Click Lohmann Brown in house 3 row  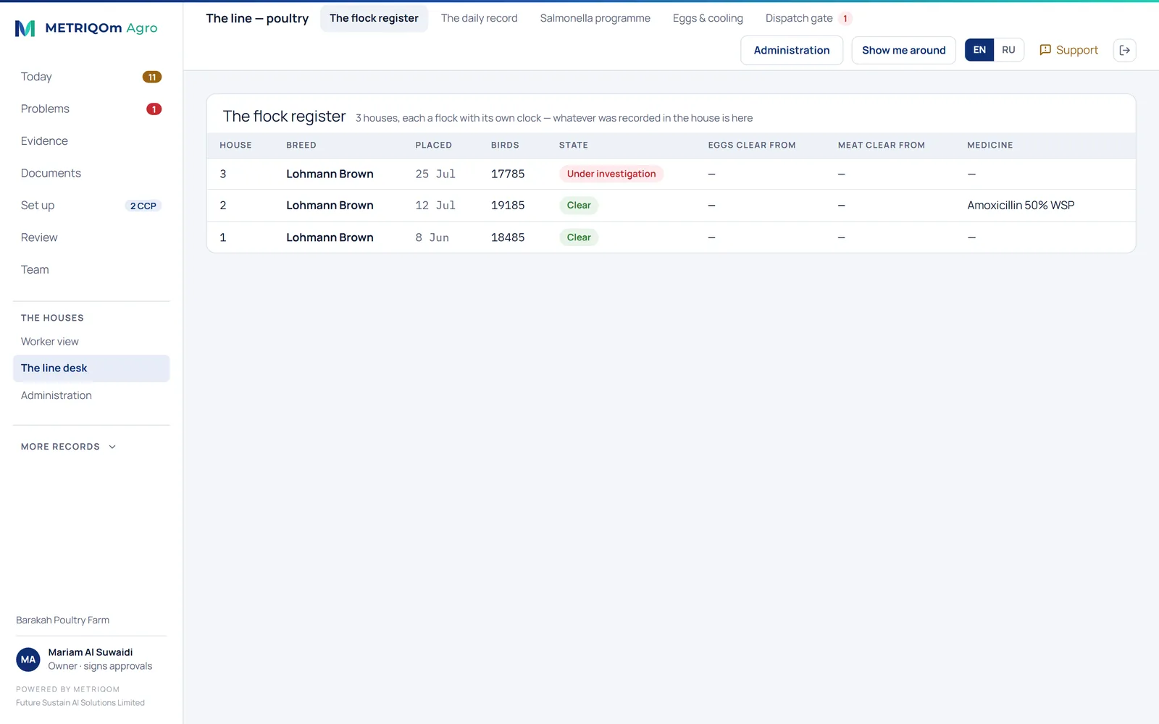(330, 174)
